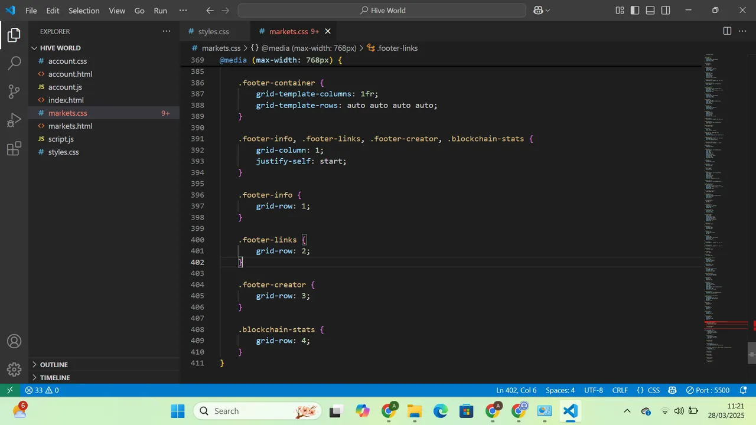Open the remote window indicator
The image size is (756, 425).
(x=9, y=390)
